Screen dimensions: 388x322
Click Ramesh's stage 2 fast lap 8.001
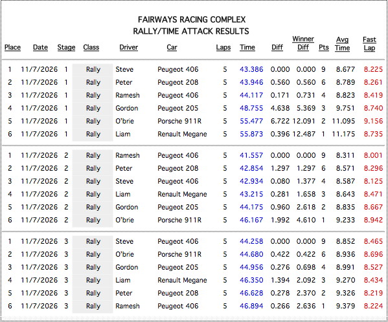pos(373,155)
